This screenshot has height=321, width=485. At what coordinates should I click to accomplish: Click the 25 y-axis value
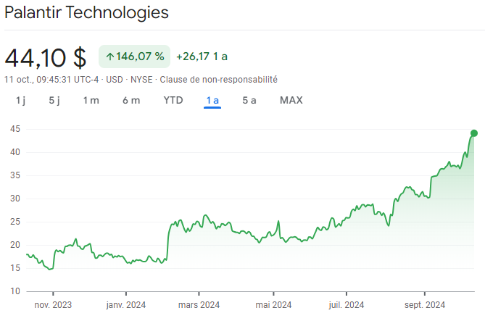[15, 222]
